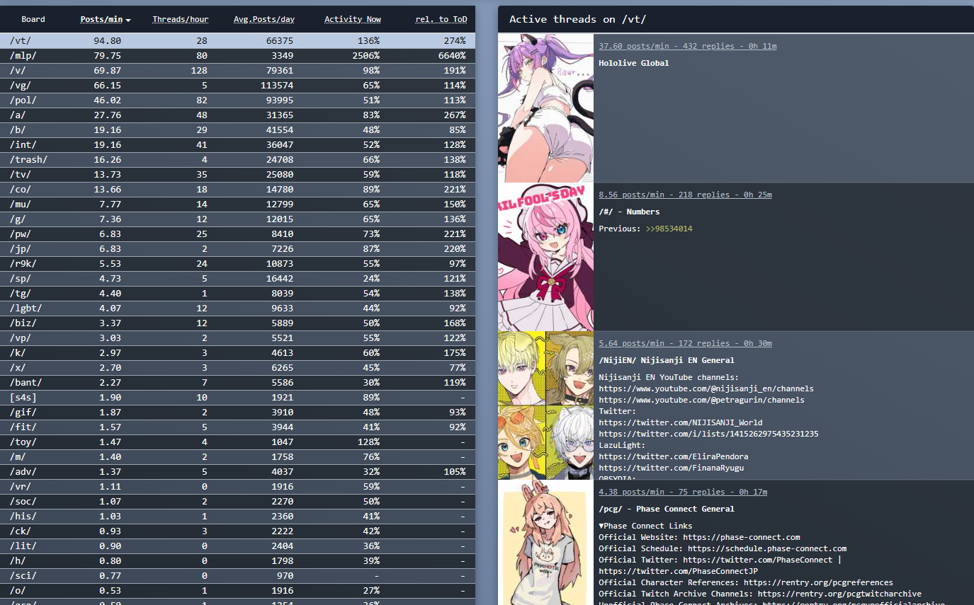Select the /tg/ board row

tap(238, 293)
